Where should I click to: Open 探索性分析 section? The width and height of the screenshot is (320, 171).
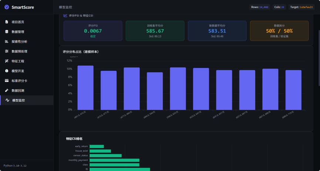(x=27, y=42)
